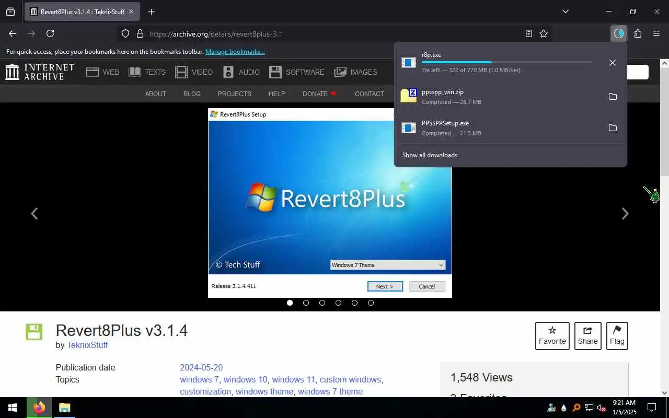
Task: Open tracking protection shield icon
Action: 125,33
